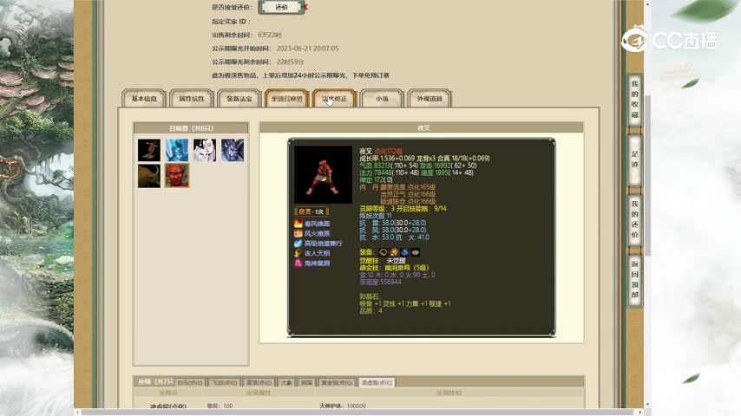Select the first summon beast thumbnail (dancing figure)
This screenshot has width=741, height=416.
[149, 150]
